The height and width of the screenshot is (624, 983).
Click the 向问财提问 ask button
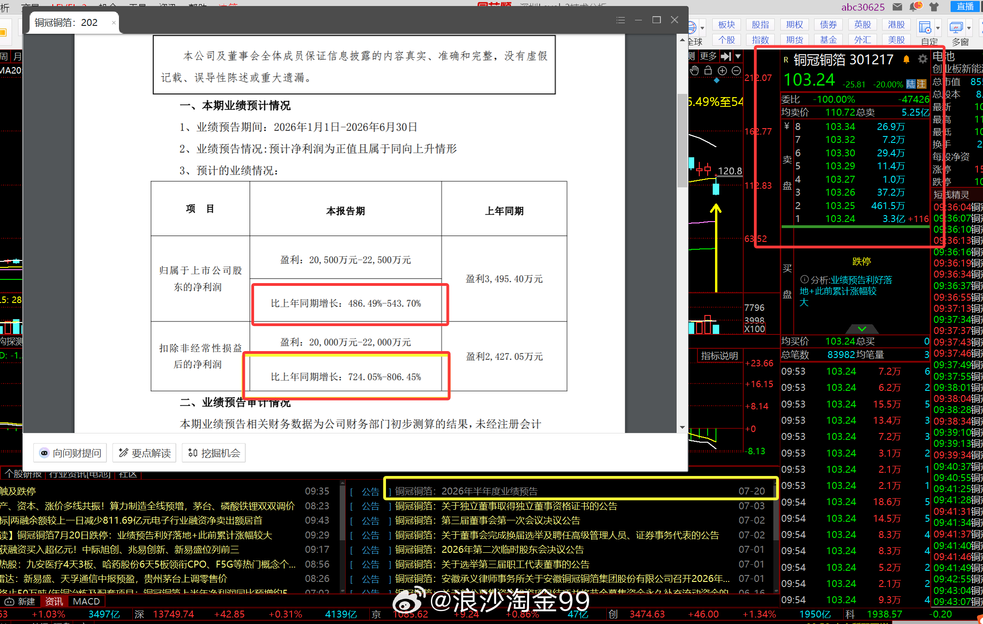coord(70,453)
